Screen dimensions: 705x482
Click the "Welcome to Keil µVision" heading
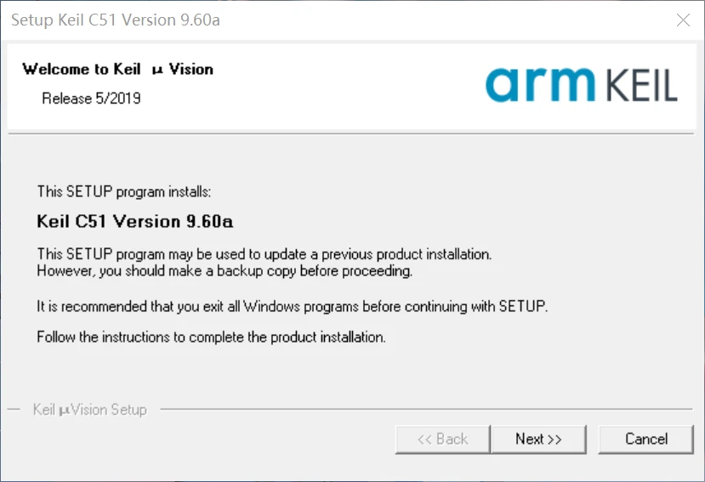click(x=117, y=69)
